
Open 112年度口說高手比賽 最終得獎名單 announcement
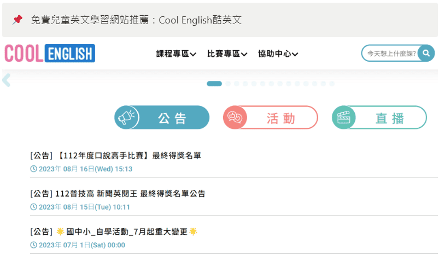(116, 156)
